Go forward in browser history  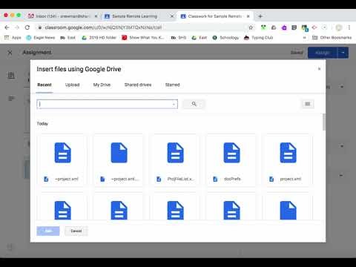(x=17, y=27)
